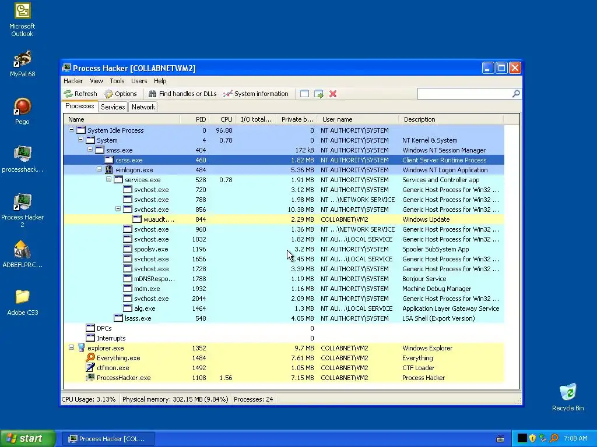The image size is (597, 447).
Task: Open the Windows start button
Action: pyautogui.click(x=28, y=438)
